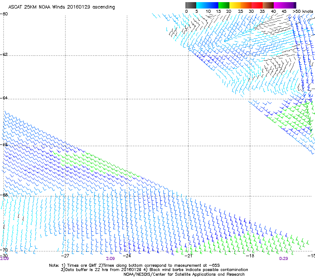Image resolution: width=315 pixels, height=277 pixels.
Task: Click the "30" label under the color scale
Action: tap(251, 11)
